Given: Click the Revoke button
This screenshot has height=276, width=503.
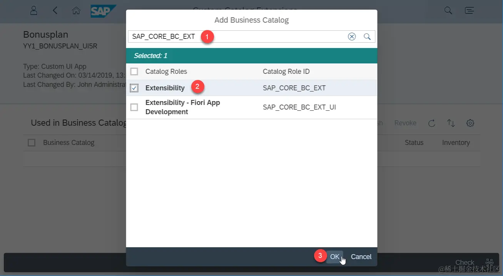Looking at the screenshot, I should 405,123.
